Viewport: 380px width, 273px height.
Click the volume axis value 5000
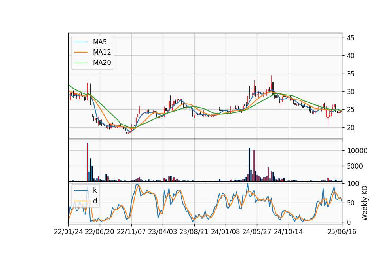[355, 166]
